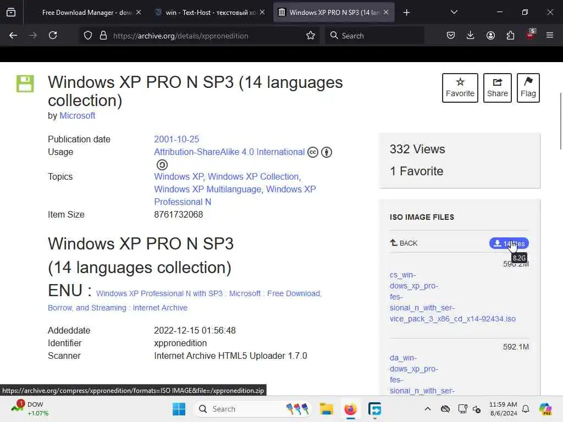Download the cs_windows_xp_professional_n ISO file
Screen dimensions: 563x422
click(452, 297)
